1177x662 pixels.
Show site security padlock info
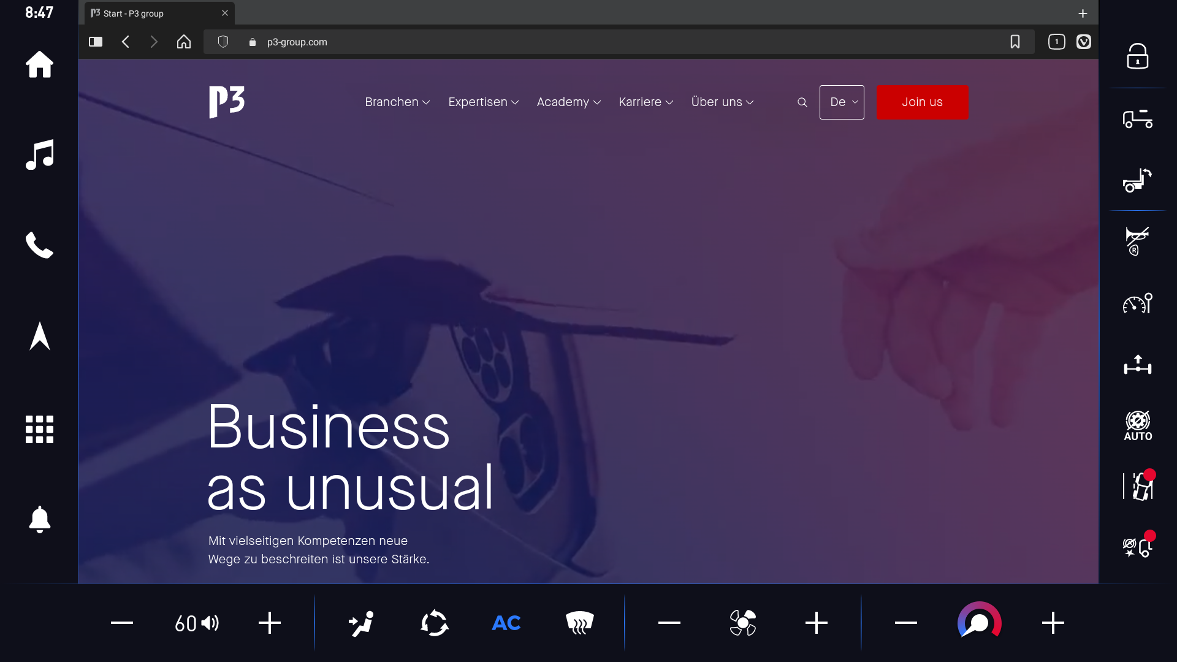(252, 42)
